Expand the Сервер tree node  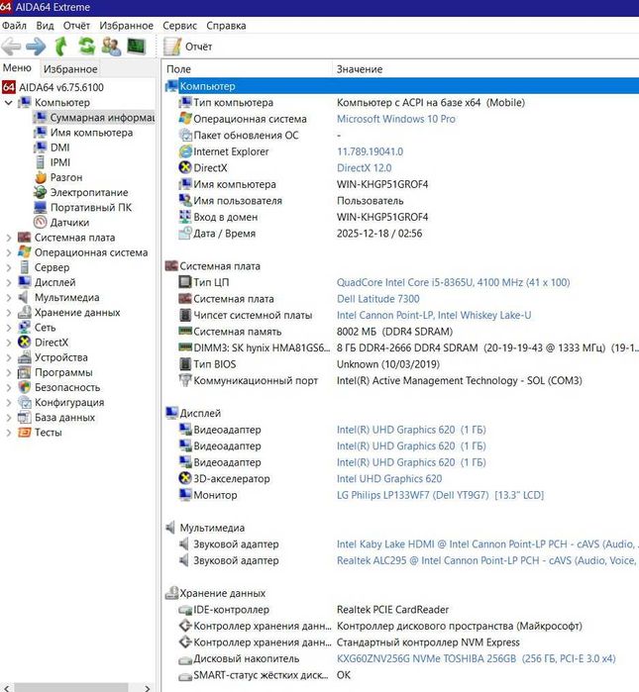[x=8, y=267]
